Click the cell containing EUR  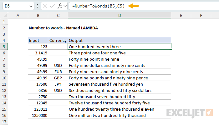click(x=58, y=72)
